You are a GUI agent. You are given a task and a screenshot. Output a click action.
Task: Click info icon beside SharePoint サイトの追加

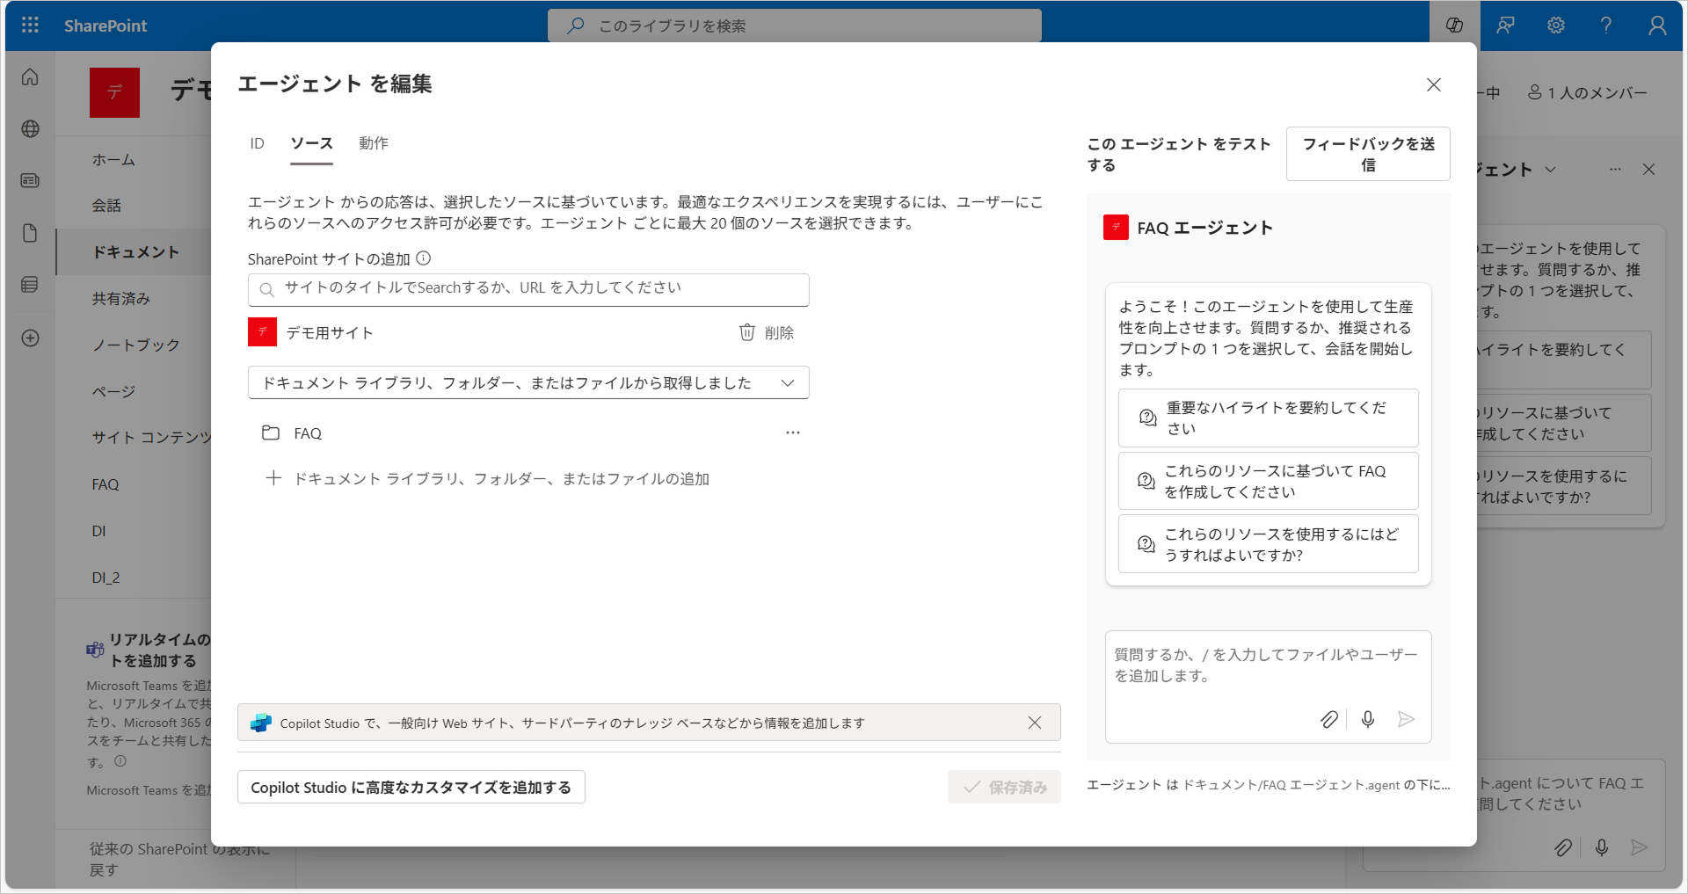pos(423,258)
